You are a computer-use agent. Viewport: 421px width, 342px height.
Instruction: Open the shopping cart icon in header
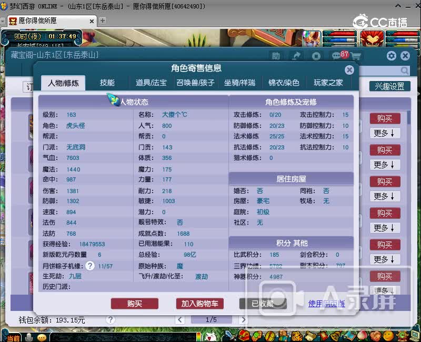tap(356, 56)
